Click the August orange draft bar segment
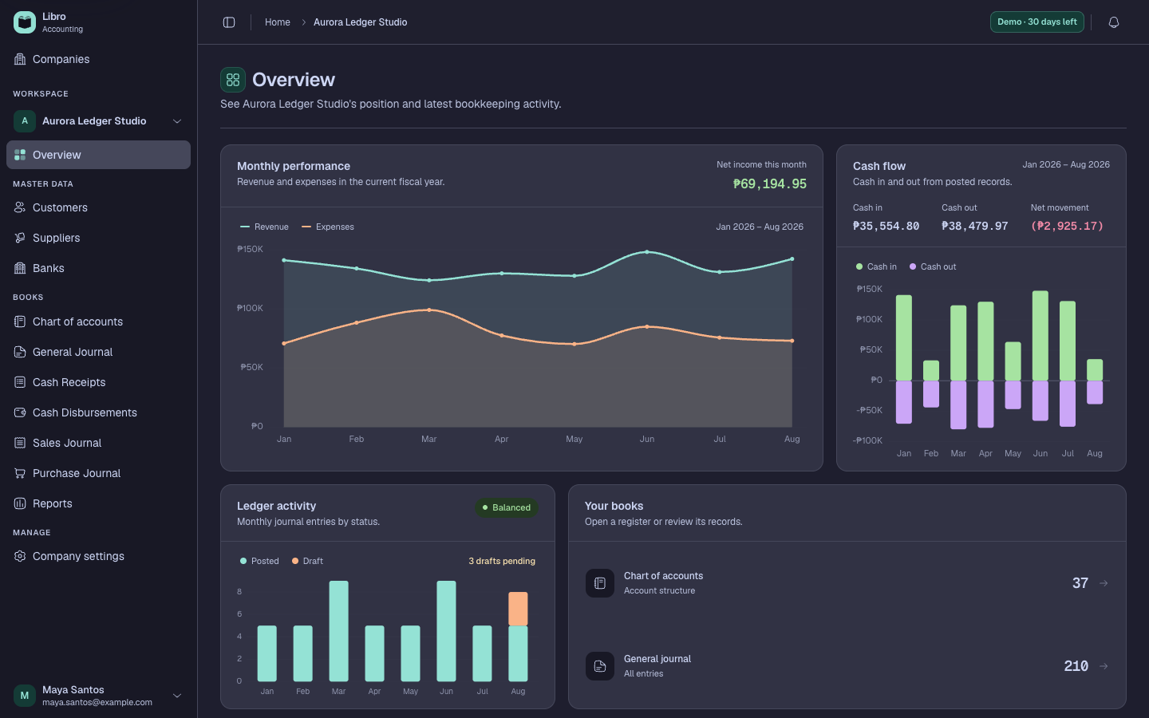Viewport: 1149px width, 718px height. (518, 609)
